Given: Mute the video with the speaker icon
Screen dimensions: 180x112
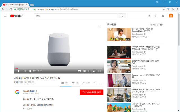Looking at the screenshot, I should pos(30,71).
